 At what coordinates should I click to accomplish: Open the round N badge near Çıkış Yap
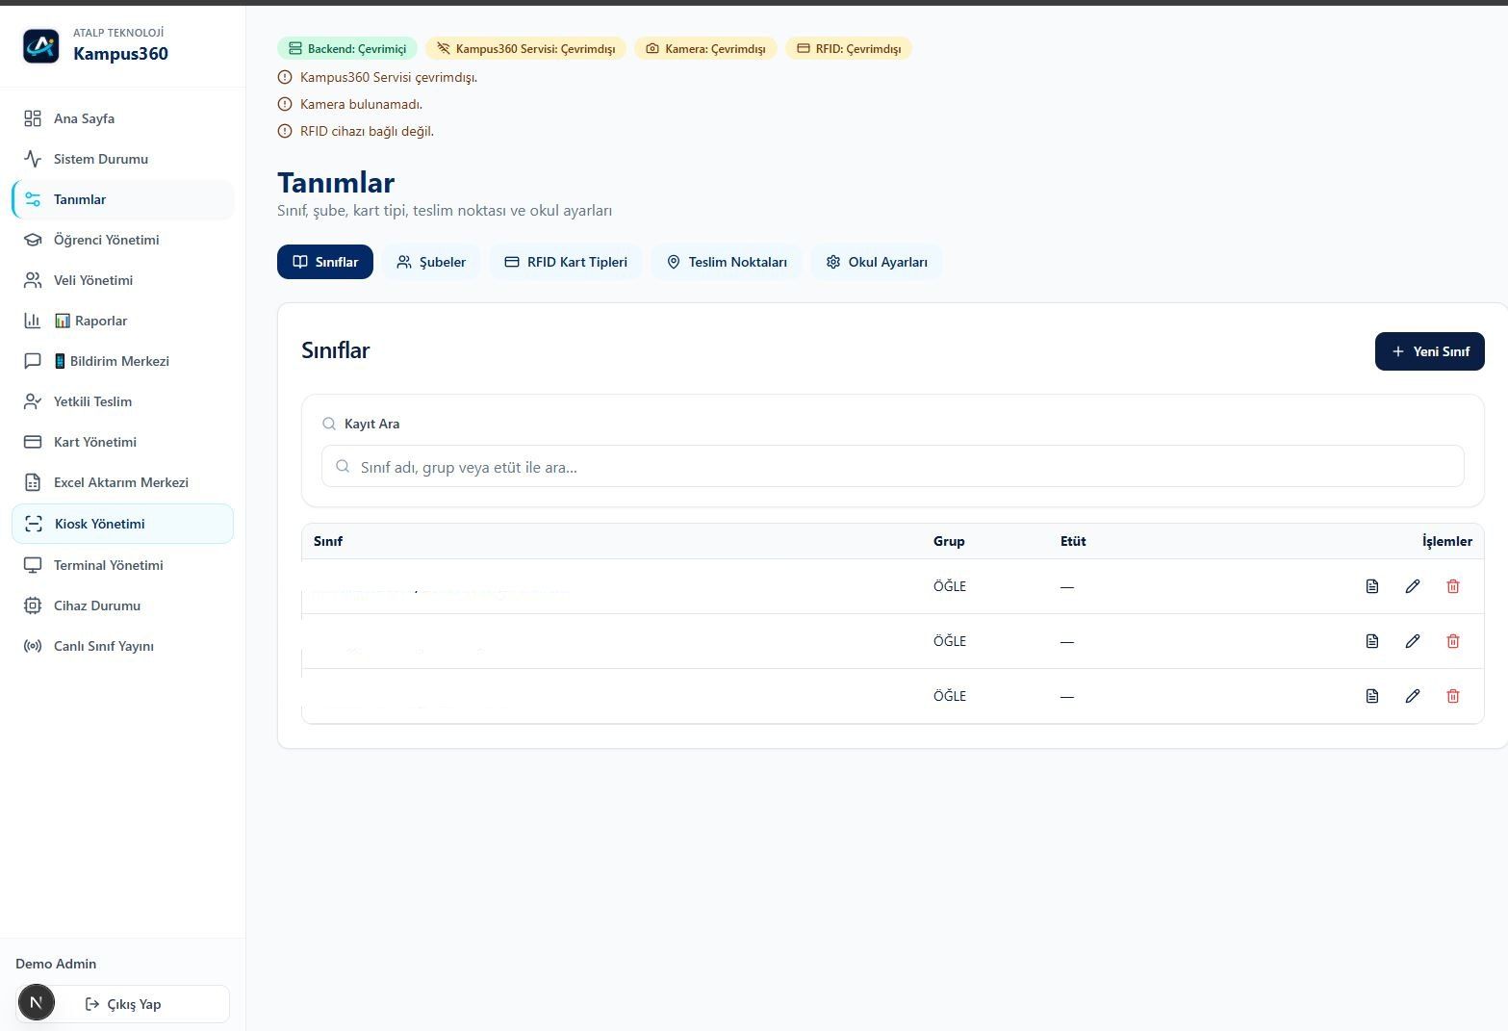pos(37,1003)
